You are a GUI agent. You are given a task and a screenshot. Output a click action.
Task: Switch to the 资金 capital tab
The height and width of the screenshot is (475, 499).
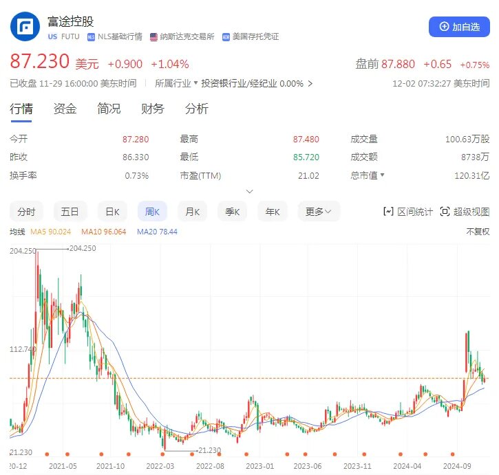[x=65, y=109]
